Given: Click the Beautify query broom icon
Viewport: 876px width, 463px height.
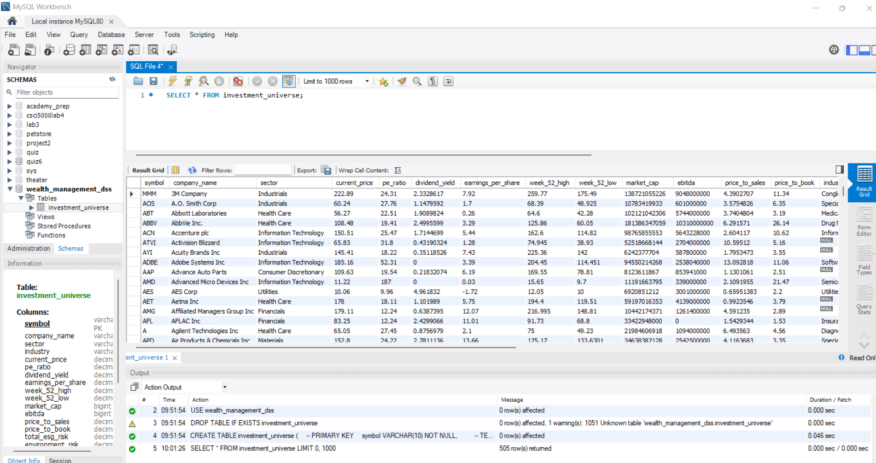Looking at the screenshot, I should [402, 82].
